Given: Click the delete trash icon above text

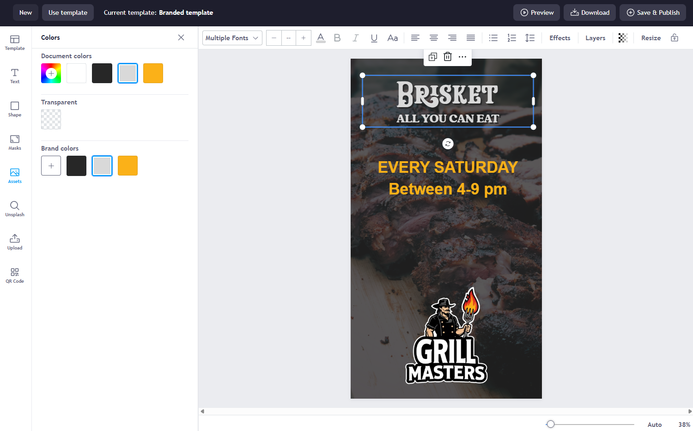Looking at the screenshot, I should [447, 57].
